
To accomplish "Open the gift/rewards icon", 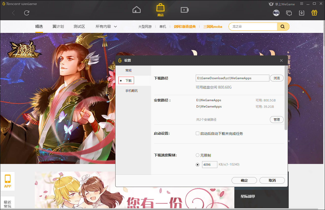I will [314, 12].
